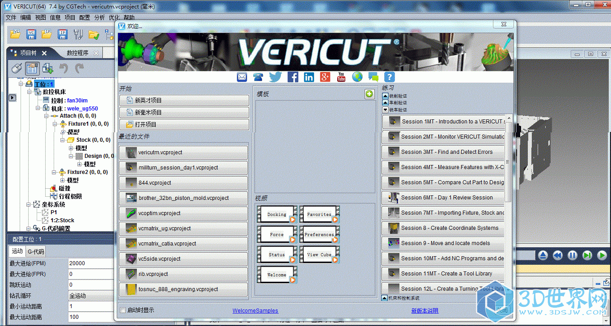Play the Docking video thumbnail
Viewport: 611px width, 326px height.
tap(277, 214)
